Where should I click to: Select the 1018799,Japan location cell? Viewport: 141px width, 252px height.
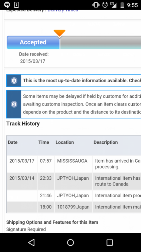(x=73, y=207)
